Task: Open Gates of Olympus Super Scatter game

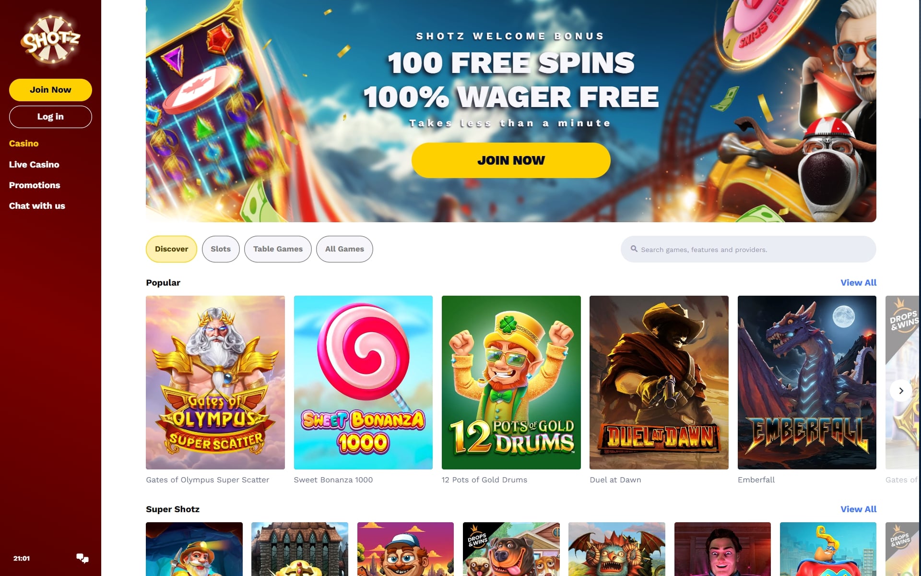Action: (215, 383)
